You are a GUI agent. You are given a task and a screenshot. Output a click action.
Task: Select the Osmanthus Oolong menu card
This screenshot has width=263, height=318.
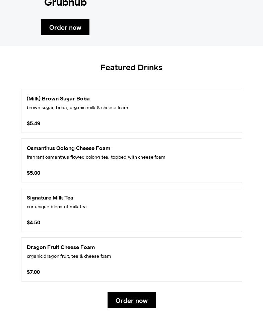coord(131,160)
